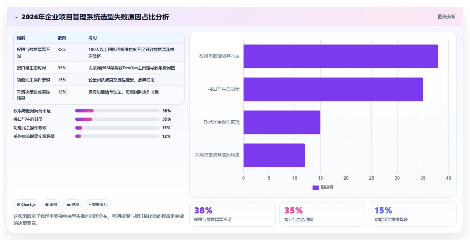
Task: Click the 维度 column header
Action: pyautogui.click(x=21, y=38)
